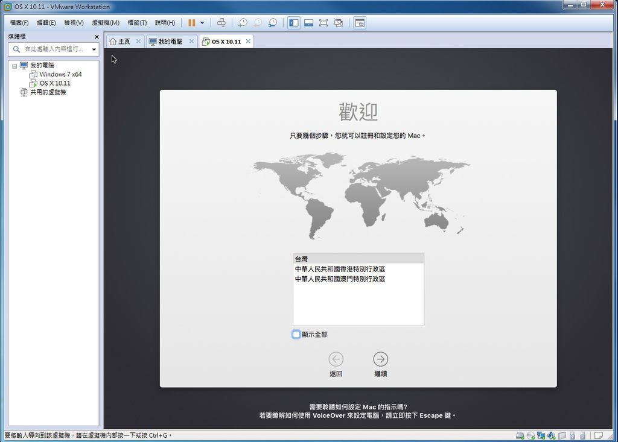Open the 編輯(E) menu
The width and height of the screenshot is (618, 442).
point(46,23)
